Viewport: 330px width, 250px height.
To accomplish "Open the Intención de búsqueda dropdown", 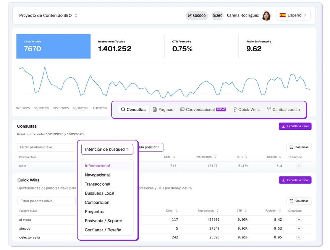I will 107,149.
